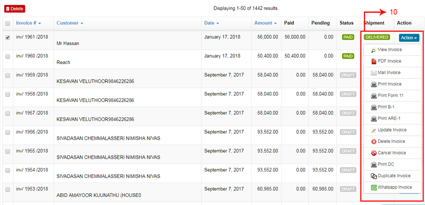The width and height of the screenshot is (425, 205).
Task: Click the pencil icon for Update Invoice
Action: point(374,130)
